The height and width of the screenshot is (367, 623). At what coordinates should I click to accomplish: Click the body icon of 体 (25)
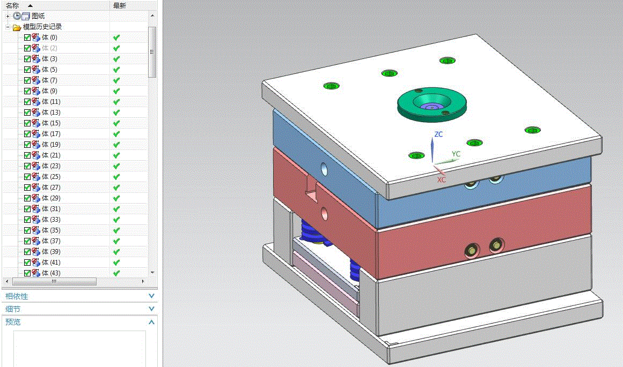[36, 177]
